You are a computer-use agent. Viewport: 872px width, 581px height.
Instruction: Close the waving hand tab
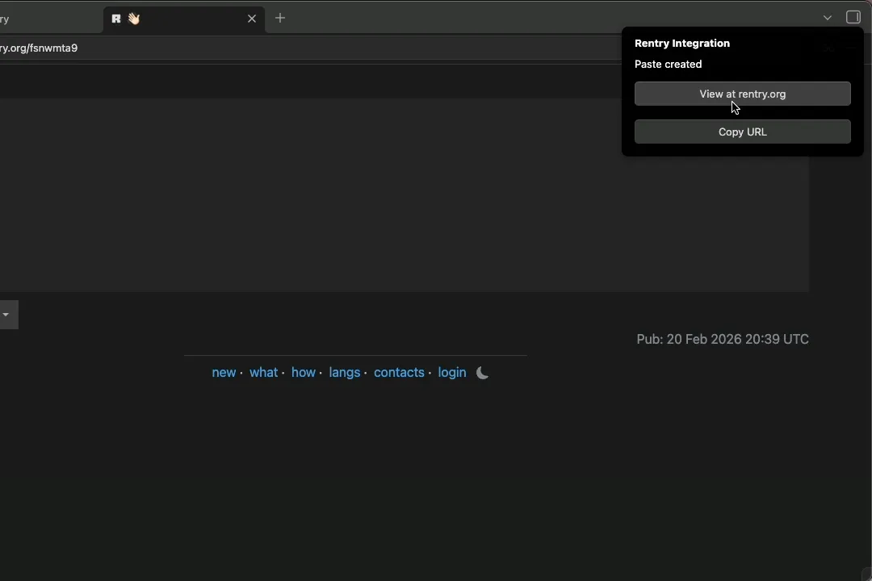click(x=252, y=19)
